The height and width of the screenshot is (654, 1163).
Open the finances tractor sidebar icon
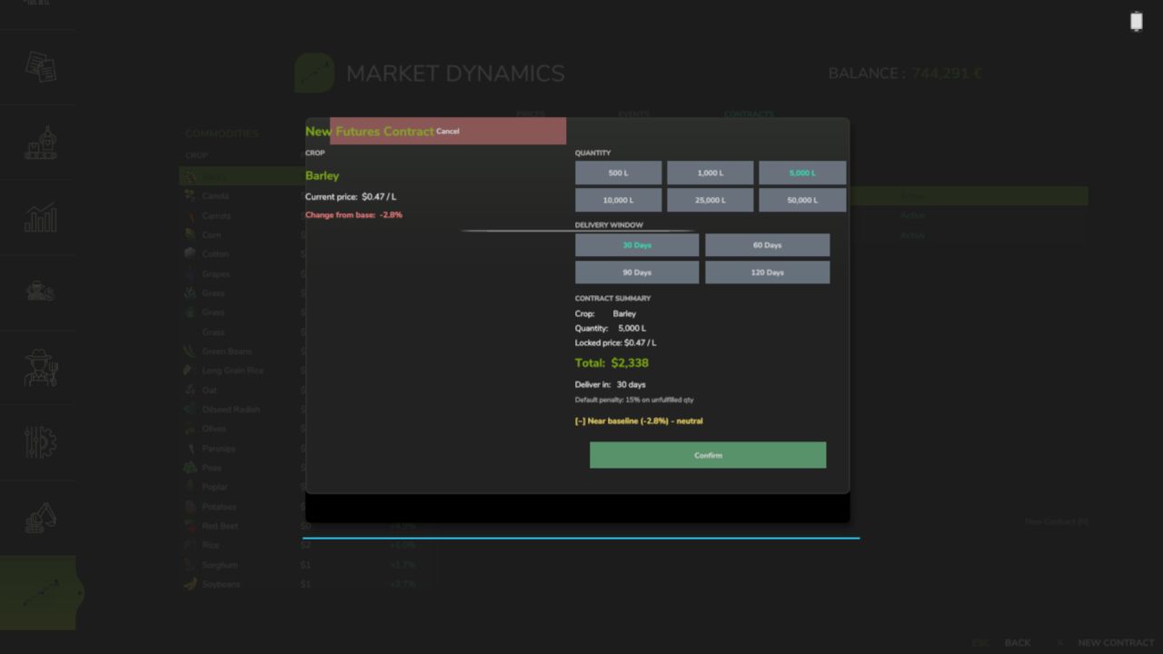click(x=40, y=292)
